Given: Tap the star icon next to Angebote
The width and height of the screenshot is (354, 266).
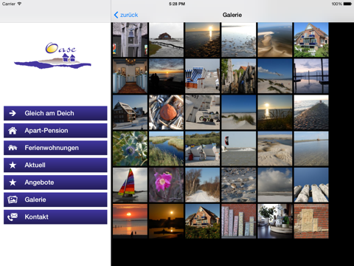Looking at the screenshot, I should point(13,183).
